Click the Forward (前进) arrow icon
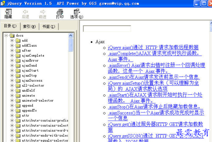This screenshot has width=212, height=142. tap(43, 12)
